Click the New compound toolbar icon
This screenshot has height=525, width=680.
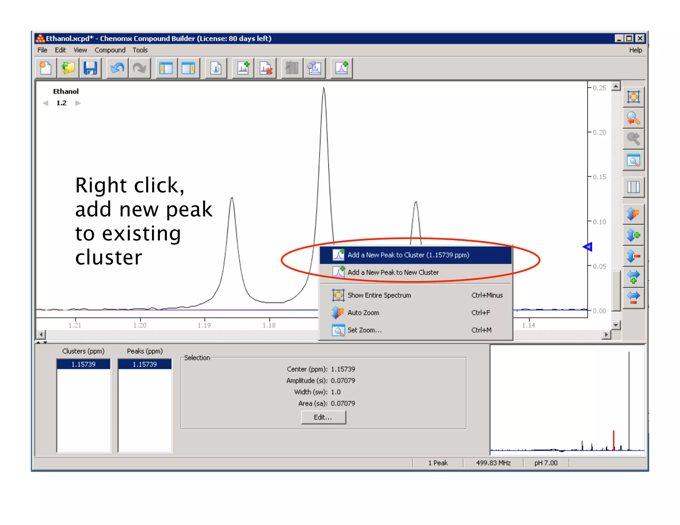click(46, 68)
